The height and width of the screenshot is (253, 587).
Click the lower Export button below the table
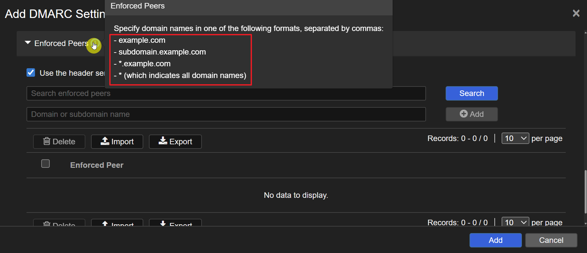click(x=175, y=223)
